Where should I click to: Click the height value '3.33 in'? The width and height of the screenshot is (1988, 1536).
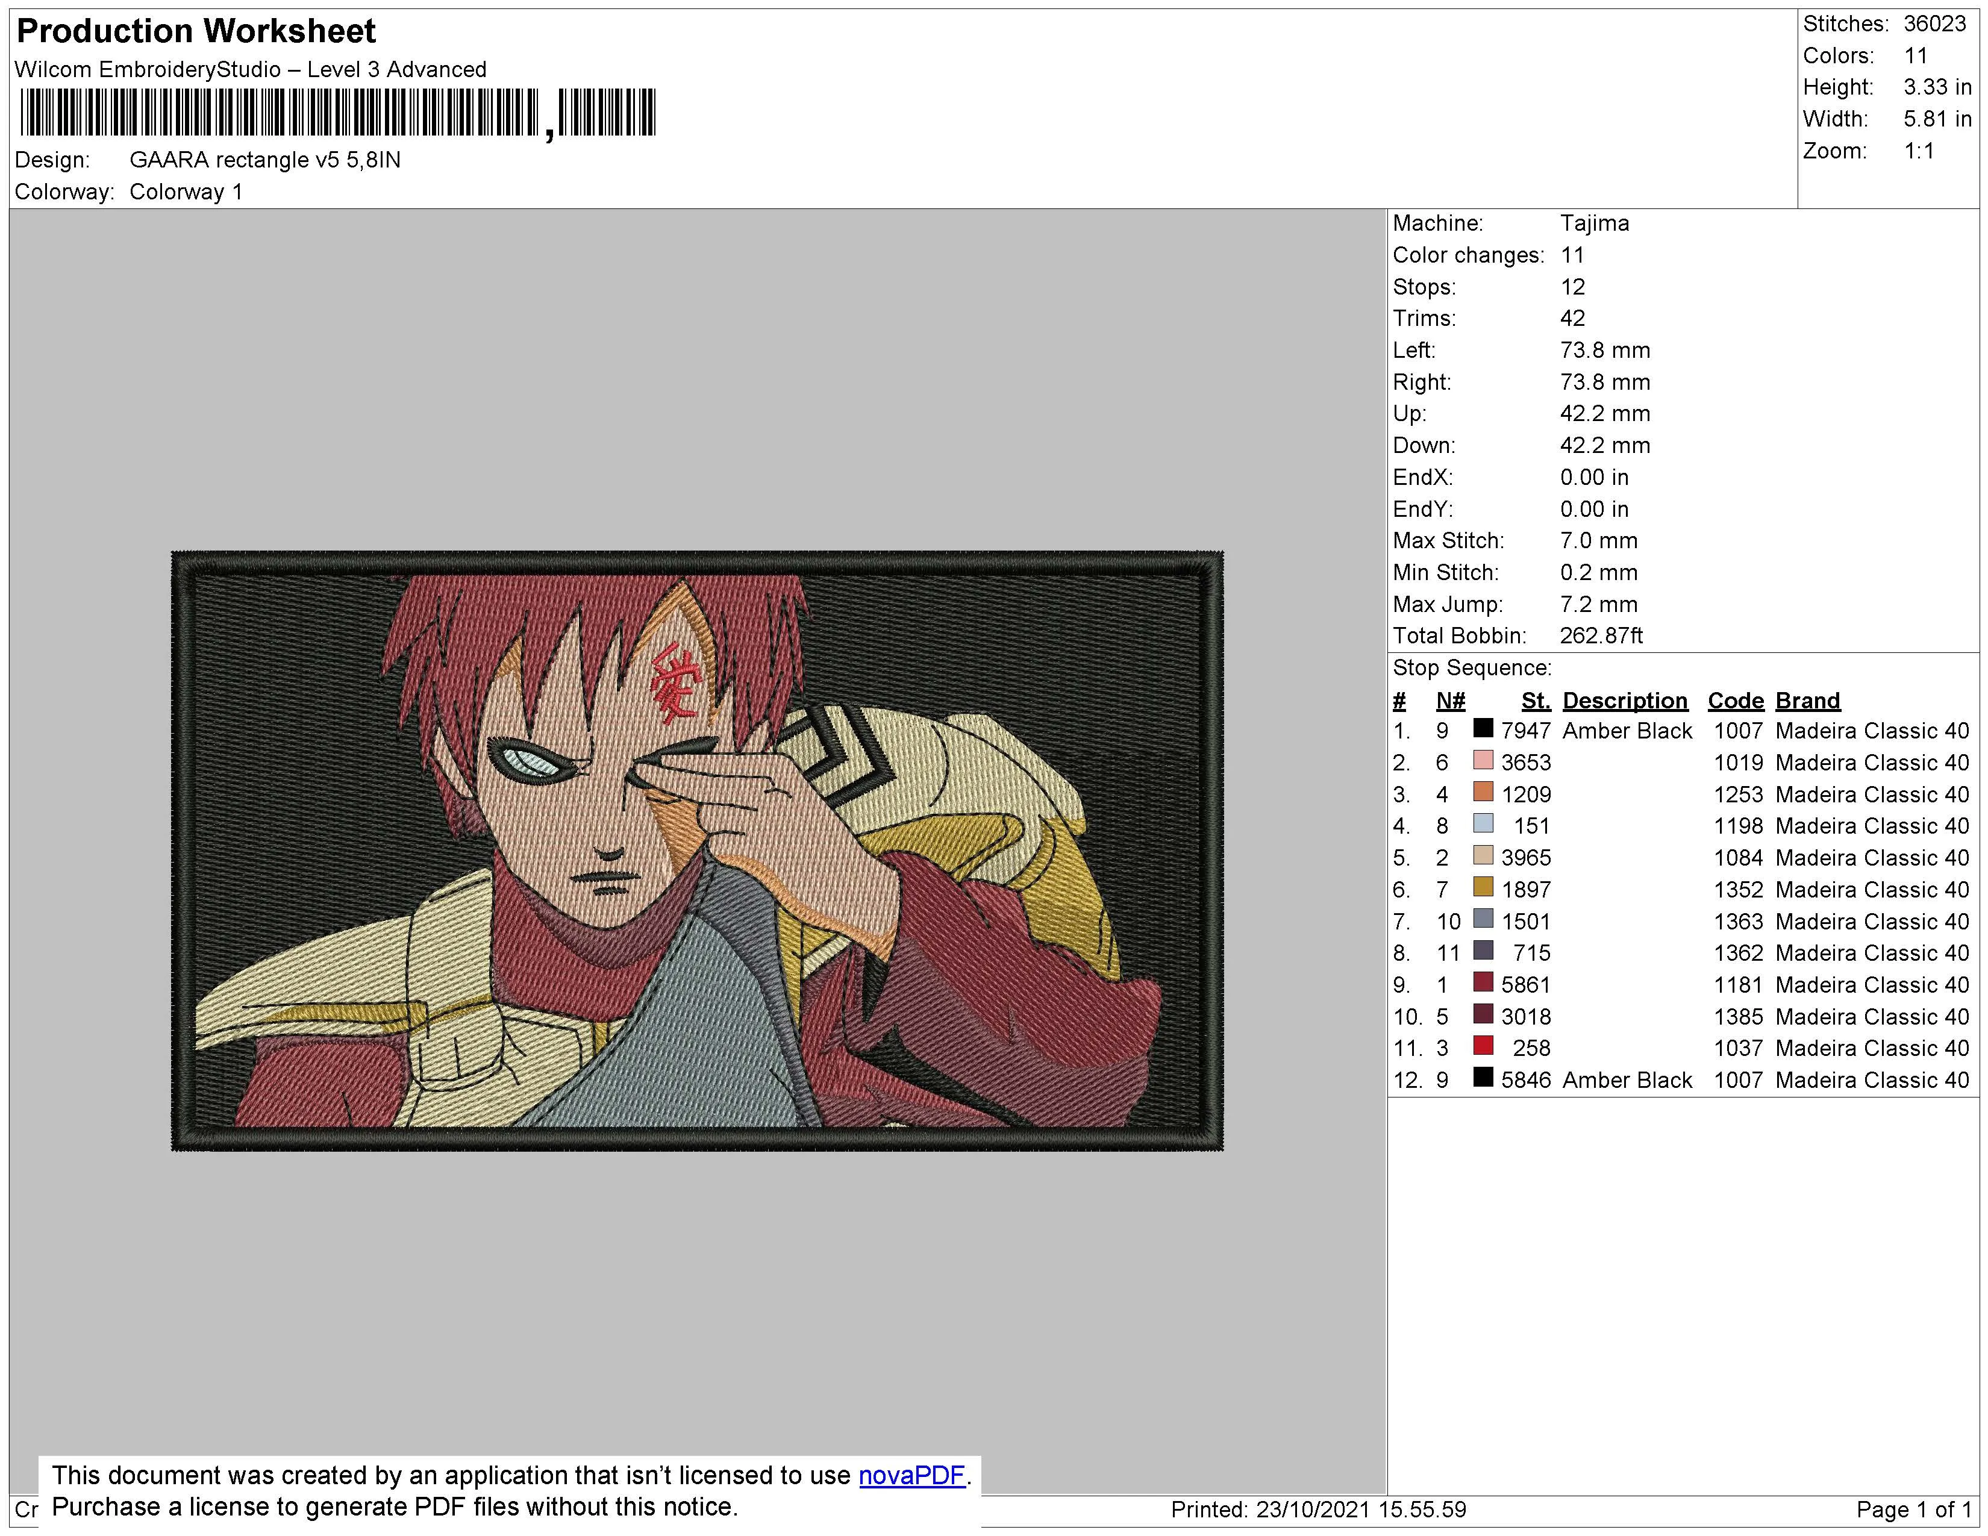pos(1937,87)
